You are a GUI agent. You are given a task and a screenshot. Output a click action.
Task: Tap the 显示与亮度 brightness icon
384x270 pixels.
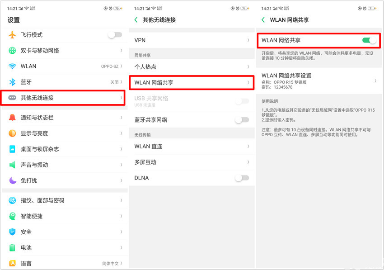[12, 133]
